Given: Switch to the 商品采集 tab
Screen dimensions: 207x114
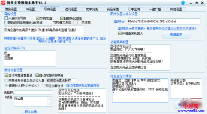Looking at the screenshot, I should [113, 9].
